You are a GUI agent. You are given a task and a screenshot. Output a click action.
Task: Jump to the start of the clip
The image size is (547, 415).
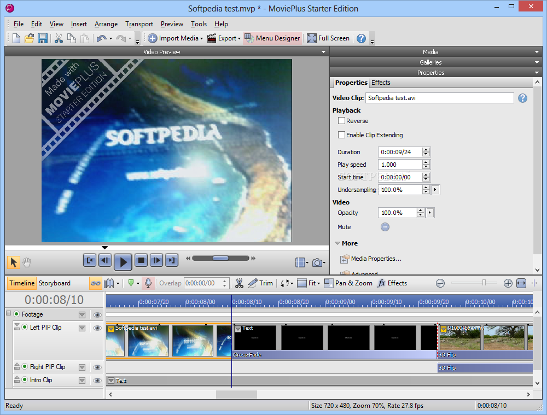(x=90, y=260)
